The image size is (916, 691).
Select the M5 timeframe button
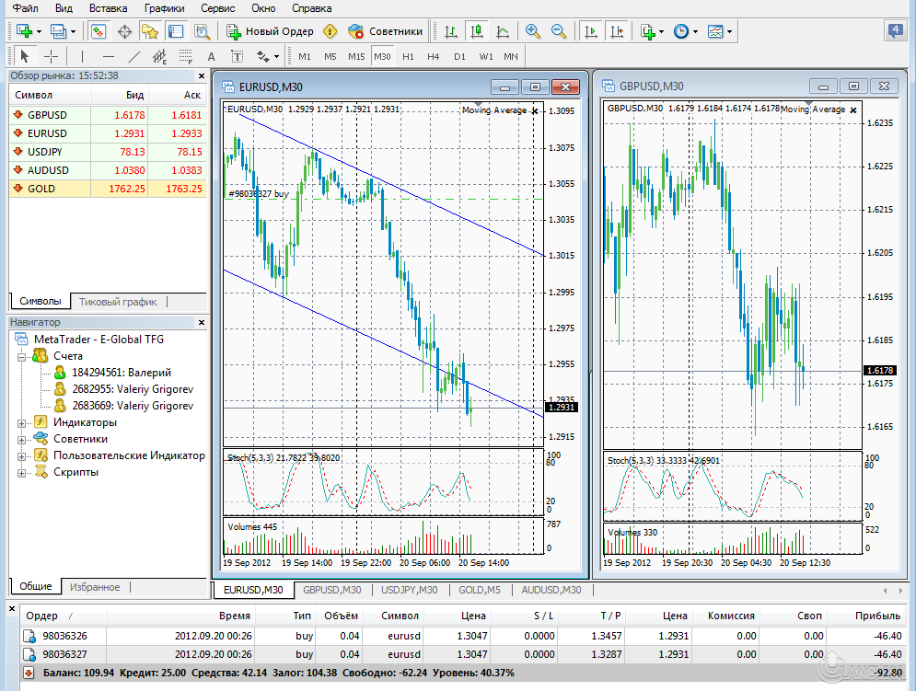click(329, 56)
